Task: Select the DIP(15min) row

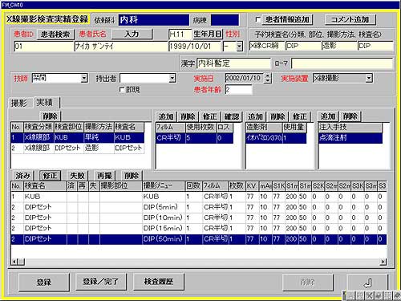Action: tap(199, 228)
